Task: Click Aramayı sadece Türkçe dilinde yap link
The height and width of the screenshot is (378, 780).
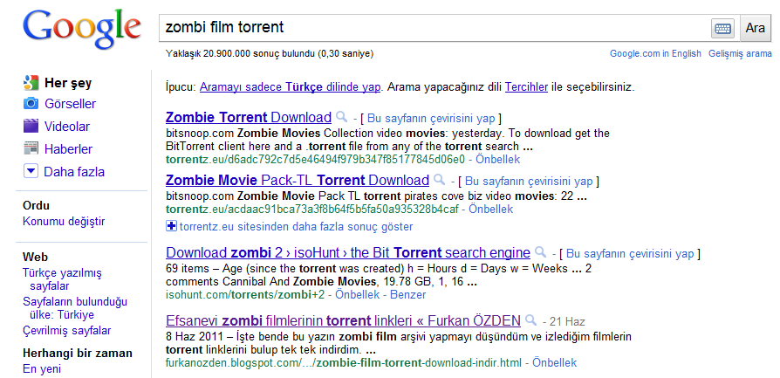Action: [290, 87]
